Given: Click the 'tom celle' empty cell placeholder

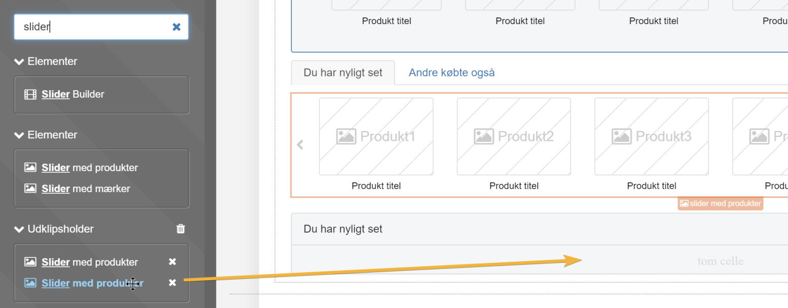Looking at the screenshot, I should [x=720, y=261].
